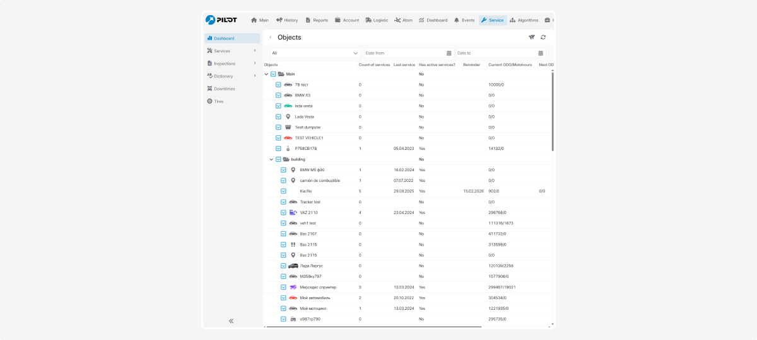Click inside the Date from input field
The height and width of the screenshot is (340, 757).
tap(404, 54)
